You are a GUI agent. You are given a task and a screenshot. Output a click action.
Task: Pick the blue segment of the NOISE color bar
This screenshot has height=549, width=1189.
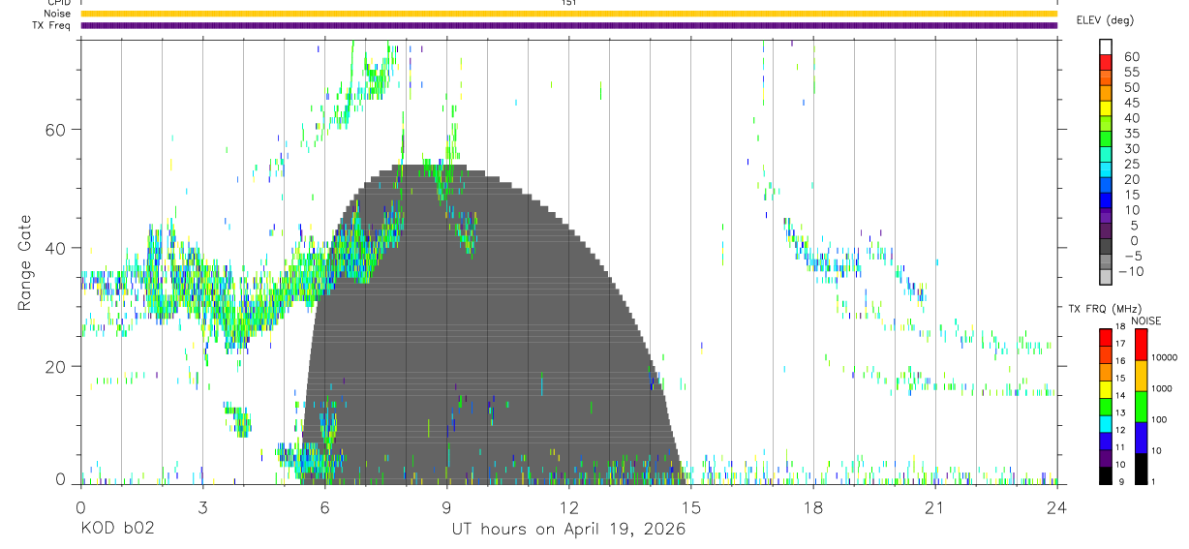[x=1141, y=438]
